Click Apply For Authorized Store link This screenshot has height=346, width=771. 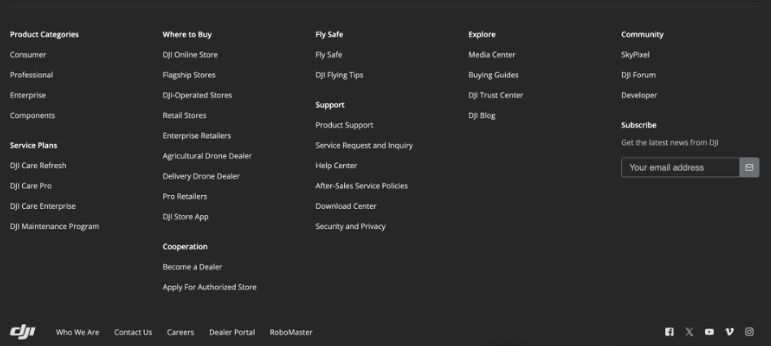pos(210,288)
